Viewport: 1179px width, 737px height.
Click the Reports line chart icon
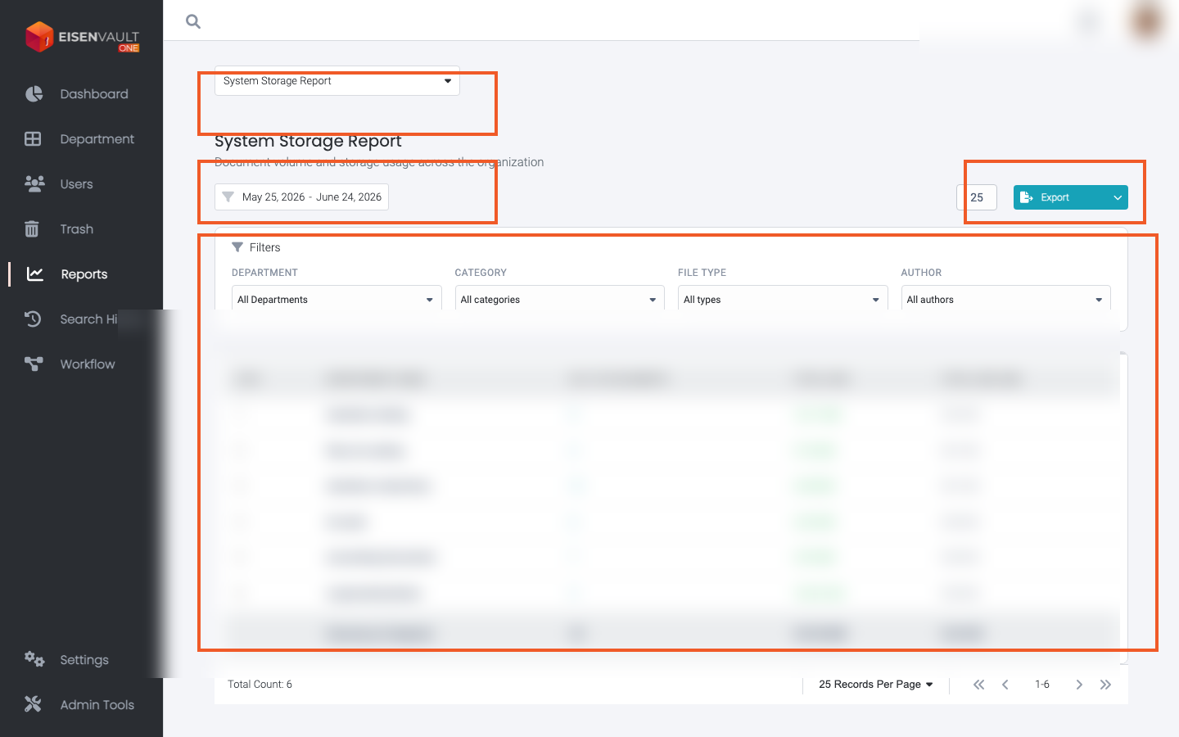point(34,274)
